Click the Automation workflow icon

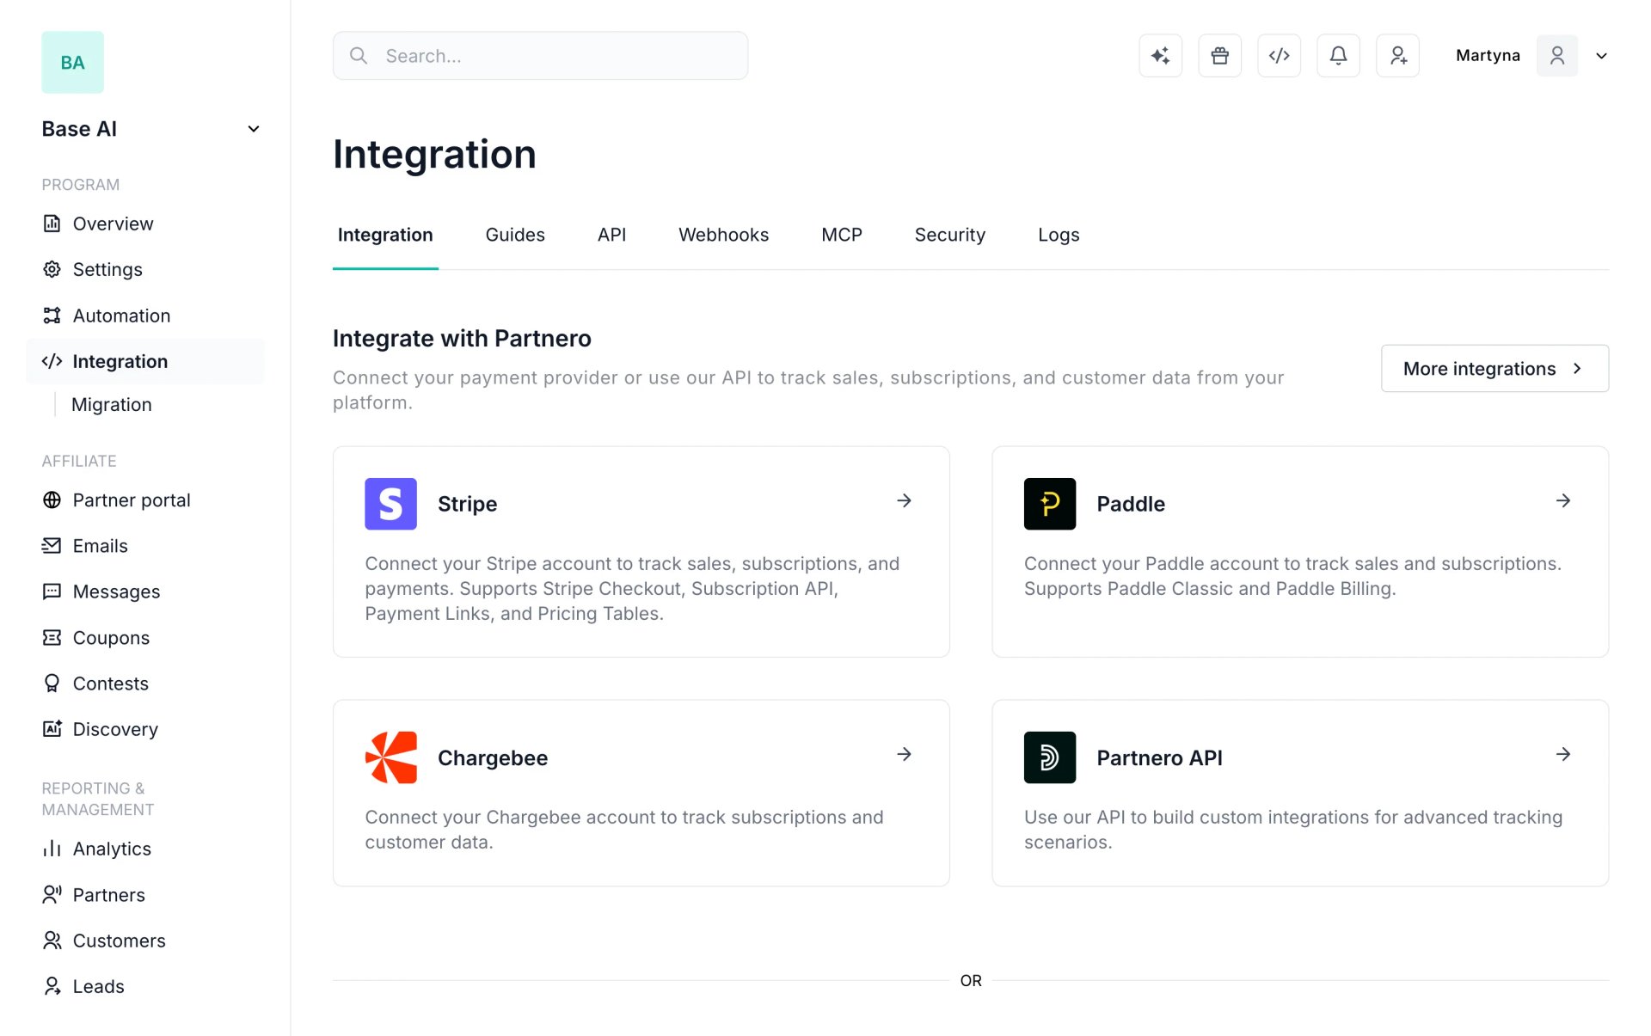click(x=52, y=316)
